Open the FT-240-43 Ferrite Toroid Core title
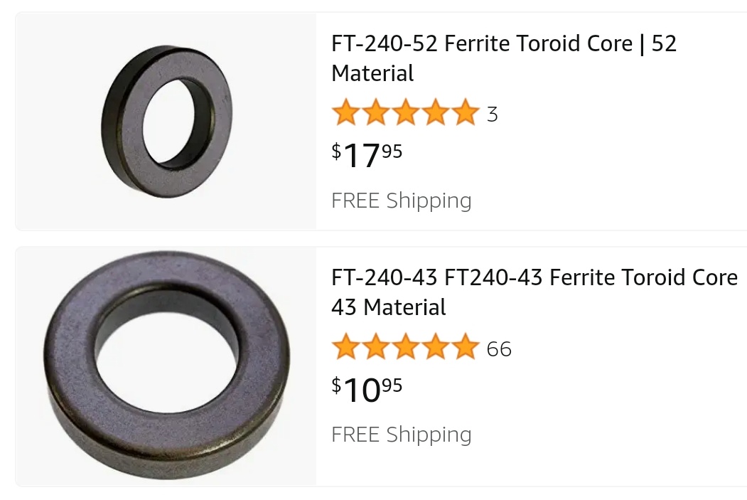This screenshot has height=500, width=747. (534, 292)
